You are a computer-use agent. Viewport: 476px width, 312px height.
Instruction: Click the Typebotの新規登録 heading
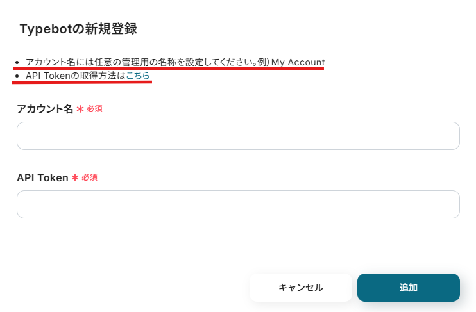coord(78,29)
